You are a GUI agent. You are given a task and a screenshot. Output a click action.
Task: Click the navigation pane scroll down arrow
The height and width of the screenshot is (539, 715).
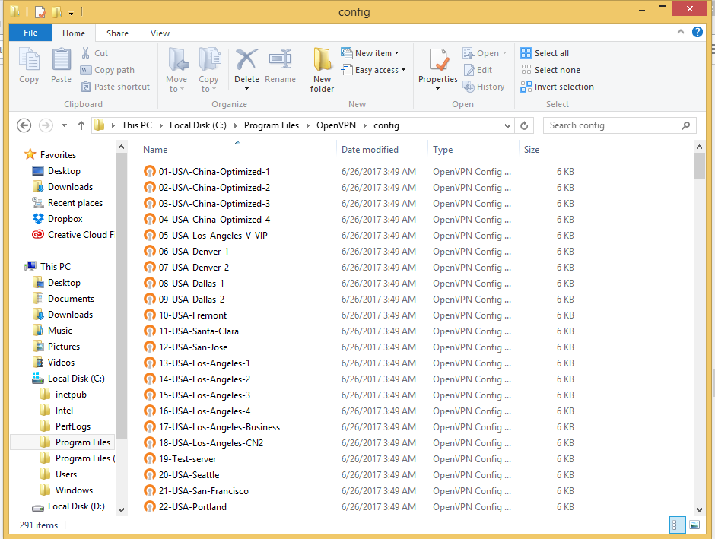(121, 510)
